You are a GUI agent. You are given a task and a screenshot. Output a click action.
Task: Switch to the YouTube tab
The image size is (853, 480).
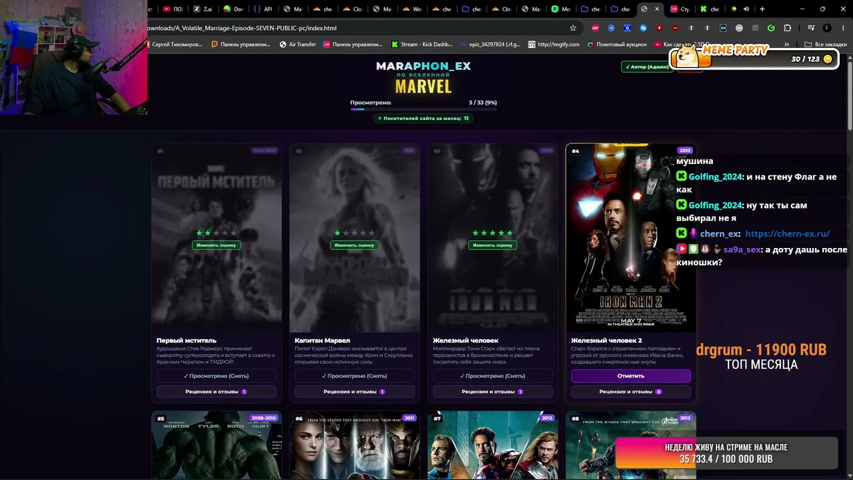coord(173,9)
